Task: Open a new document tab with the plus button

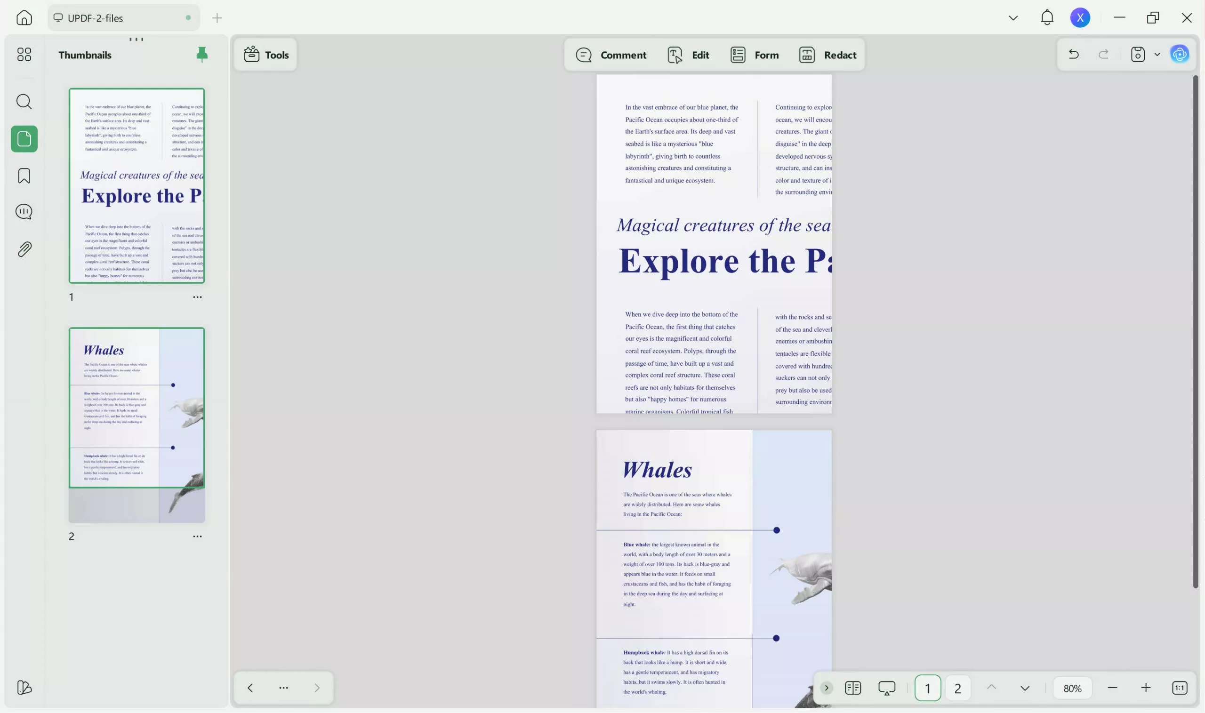Action: 217,18
